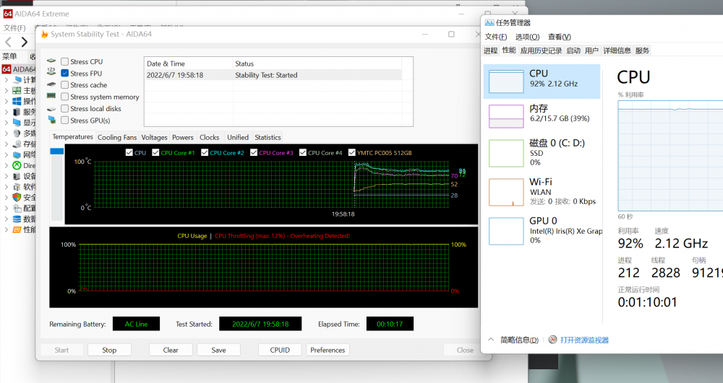Open Task Manager 选项(O) menu
The image size is (723, 383).
click(527, 37)
